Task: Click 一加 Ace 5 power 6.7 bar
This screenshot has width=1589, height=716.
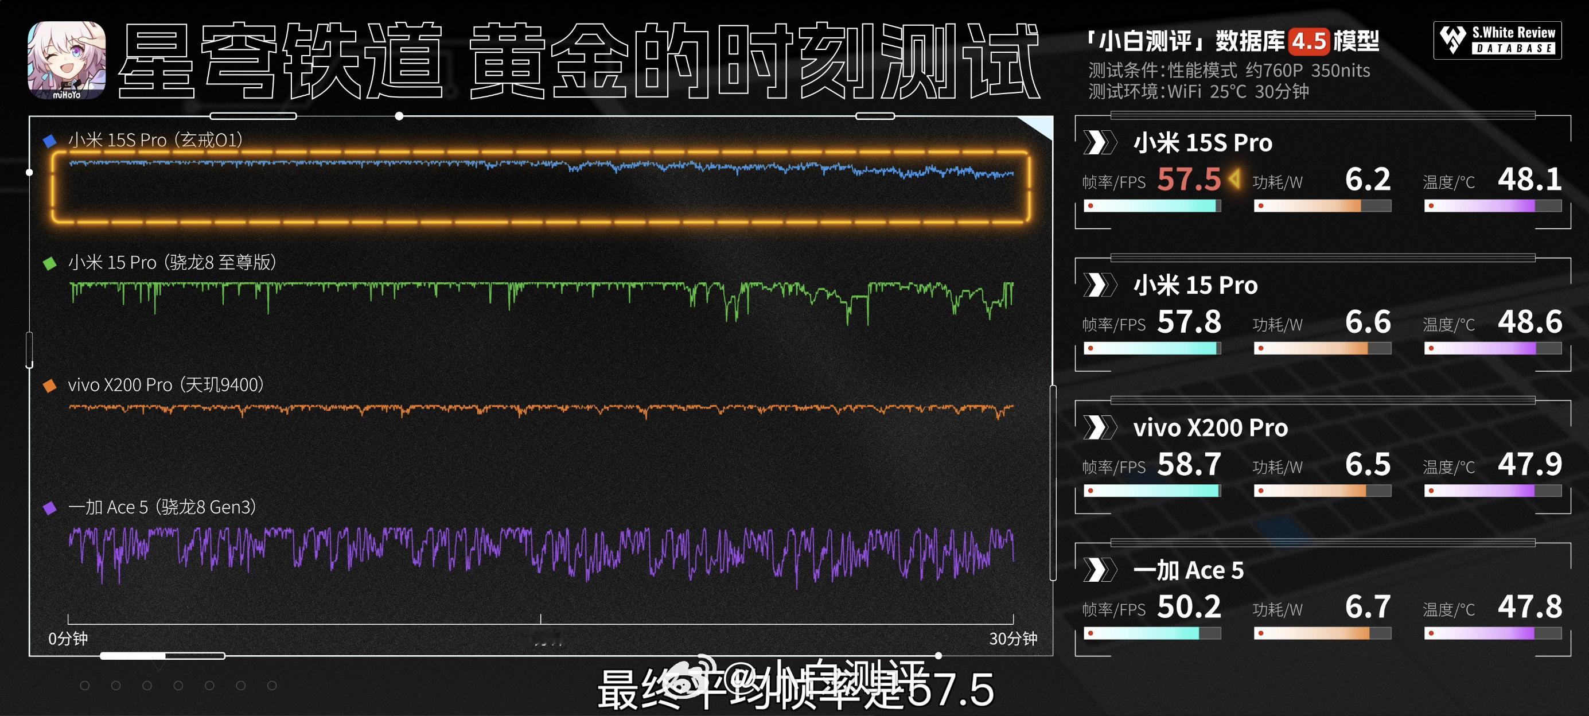Action: tap(1322, 633)
